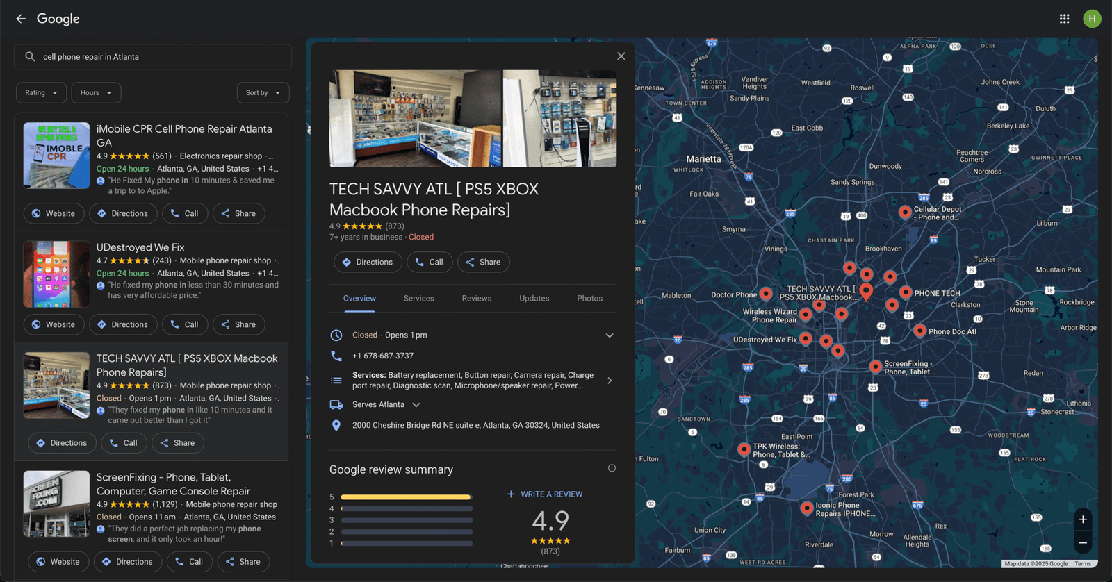The width and height of the screenshot is (1112, 582).
Task: Switch to the Updates tab
Action: point(534,299)
